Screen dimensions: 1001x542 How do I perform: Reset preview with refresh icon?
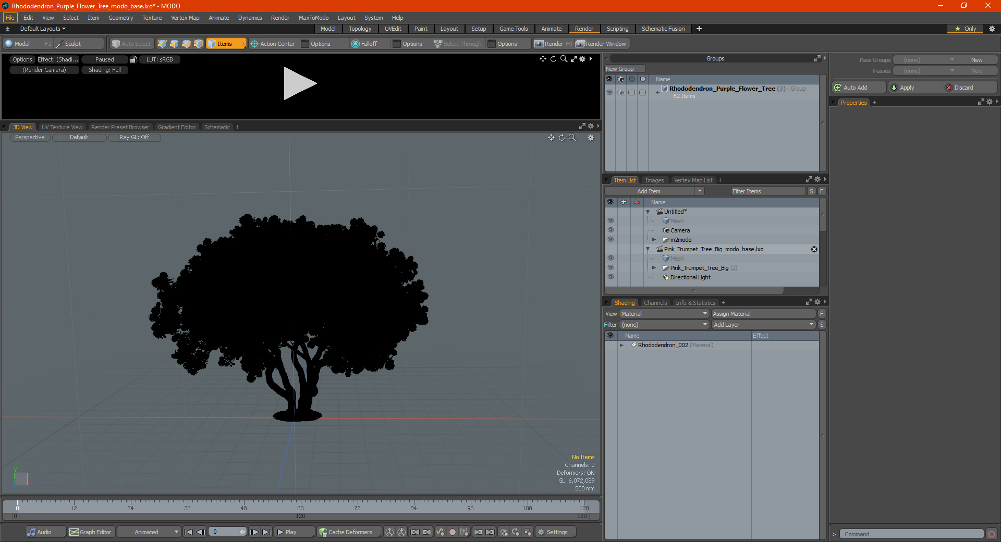(553, 59)
